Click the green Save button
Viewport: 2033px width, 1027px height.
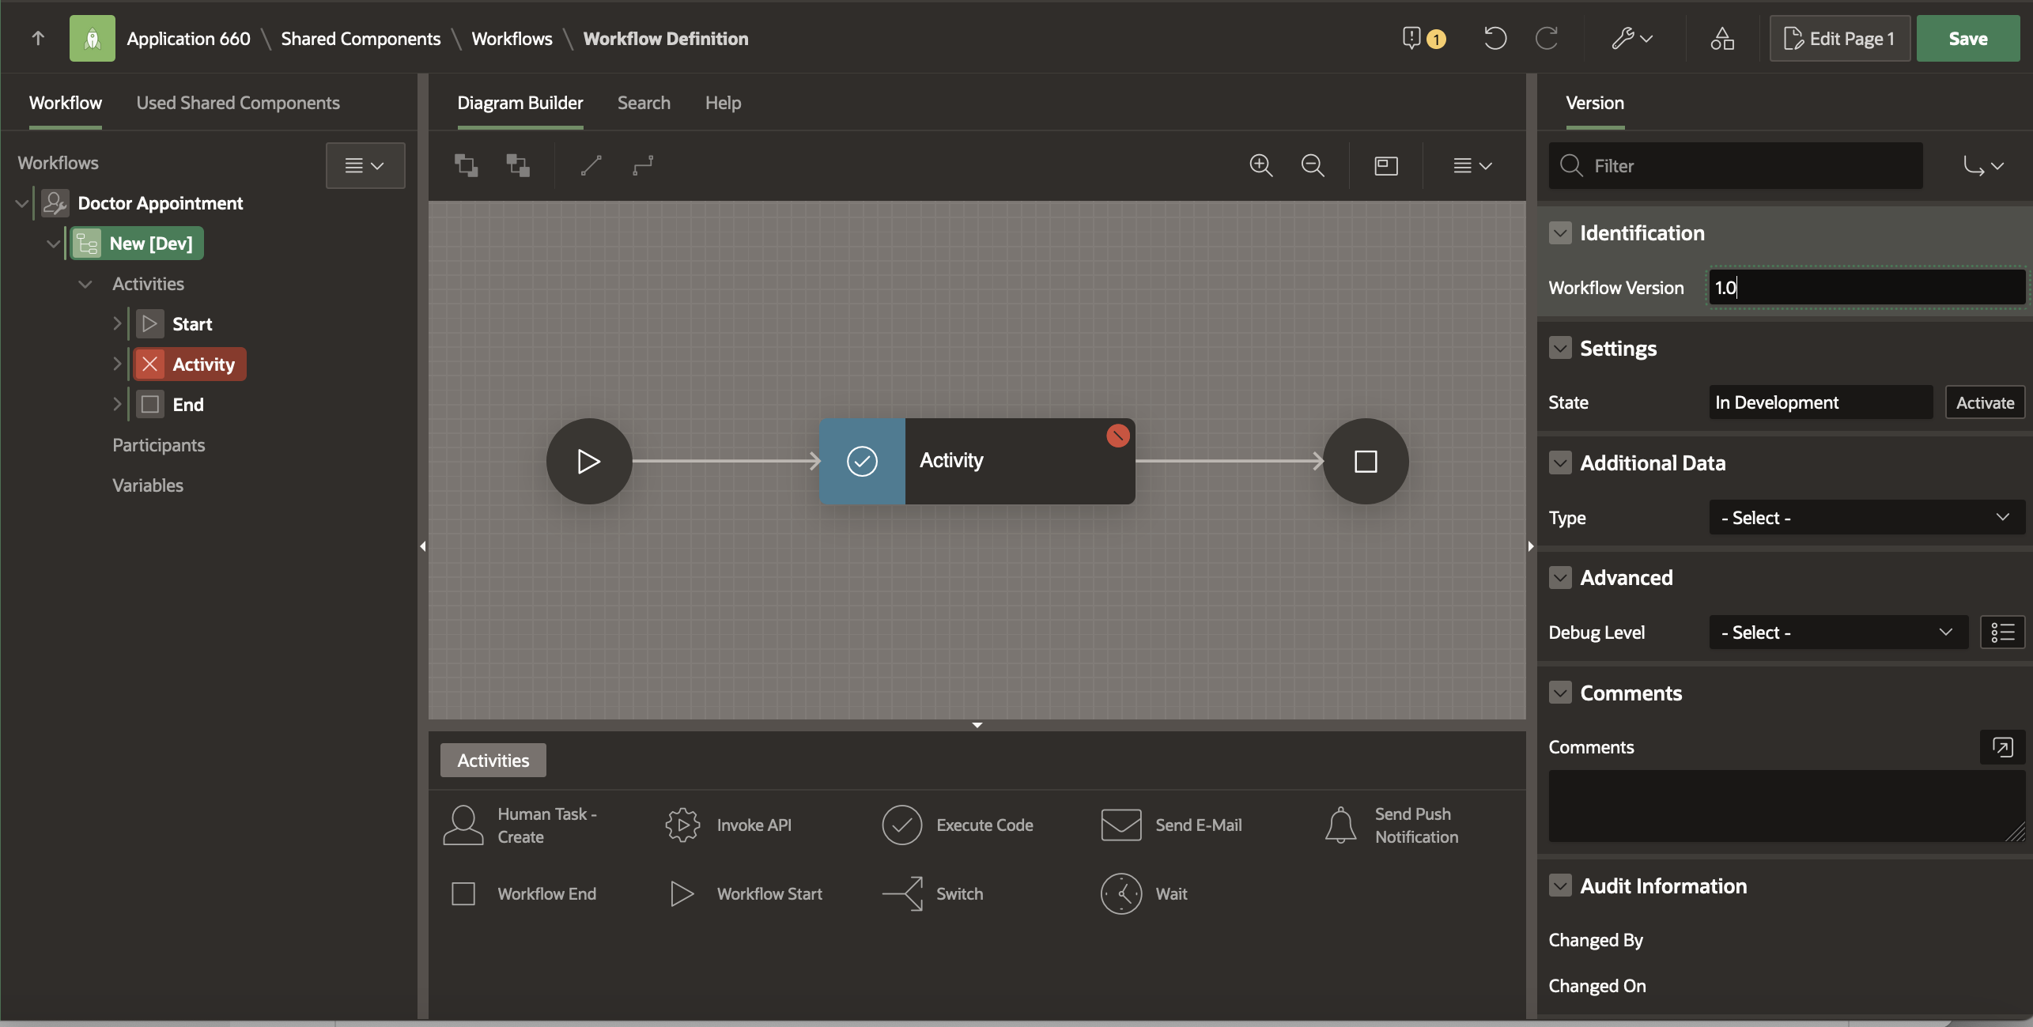[x=1967, y=38]
